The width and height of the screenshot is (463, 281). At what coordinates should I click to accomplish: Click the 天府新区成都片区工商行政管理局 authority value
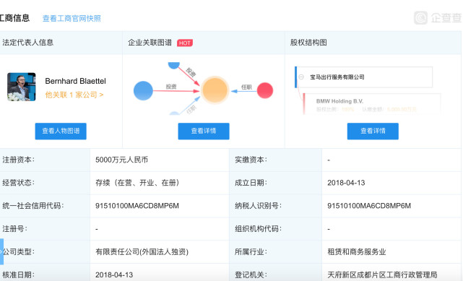click(382, 274)
